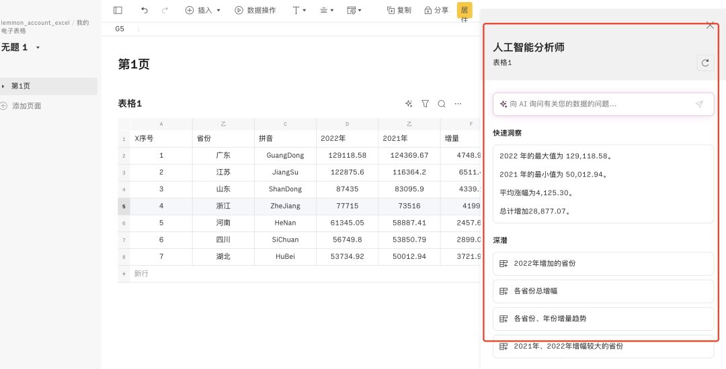Screen dimensions: 726x369
Task: Select column letter C header
Action: pyautogui.click(x=285, y=123)
